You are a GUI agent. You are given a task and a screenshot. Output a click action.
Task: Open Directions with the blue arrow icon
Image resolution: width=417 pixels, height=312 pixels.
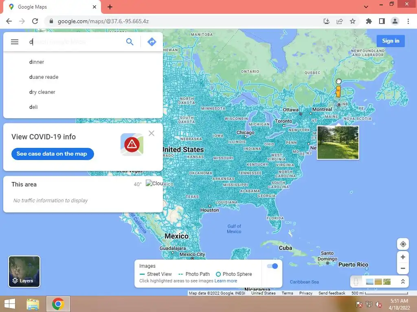pos(152,42)
